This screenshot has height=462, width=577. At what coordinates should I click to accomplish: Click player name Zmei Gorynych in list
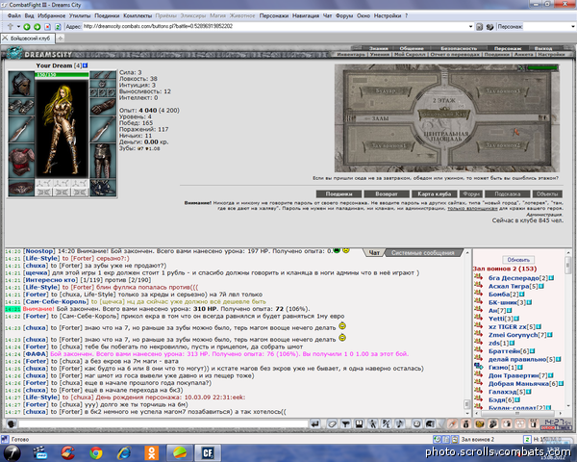[x=513, y=335]
